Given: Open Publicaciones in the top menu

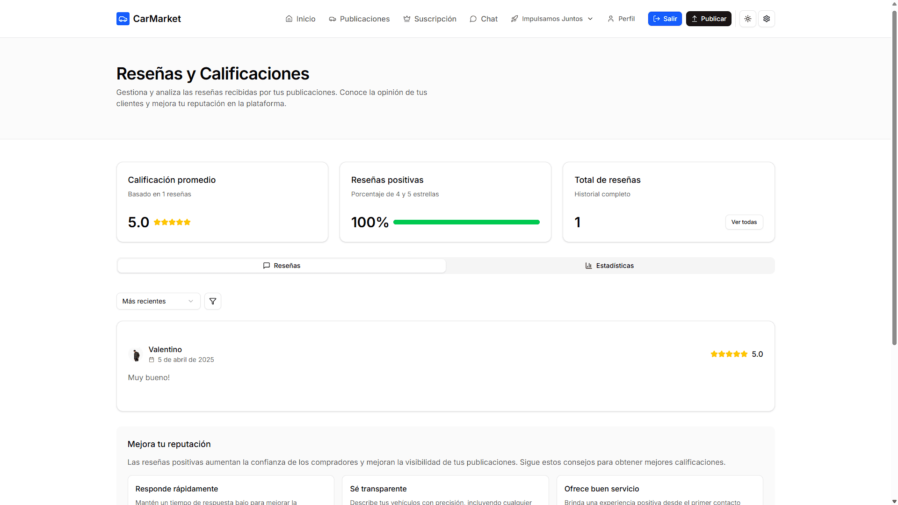Looking at the screenshot, I should point(359,19).
